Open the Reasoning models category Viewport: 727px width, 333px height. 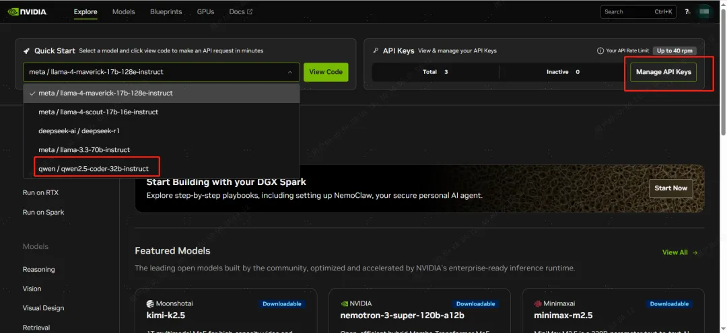point(38,270)
